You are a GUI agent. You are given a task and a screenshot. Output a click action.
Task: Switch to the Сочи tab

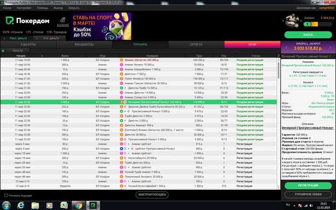click(252, 45)
